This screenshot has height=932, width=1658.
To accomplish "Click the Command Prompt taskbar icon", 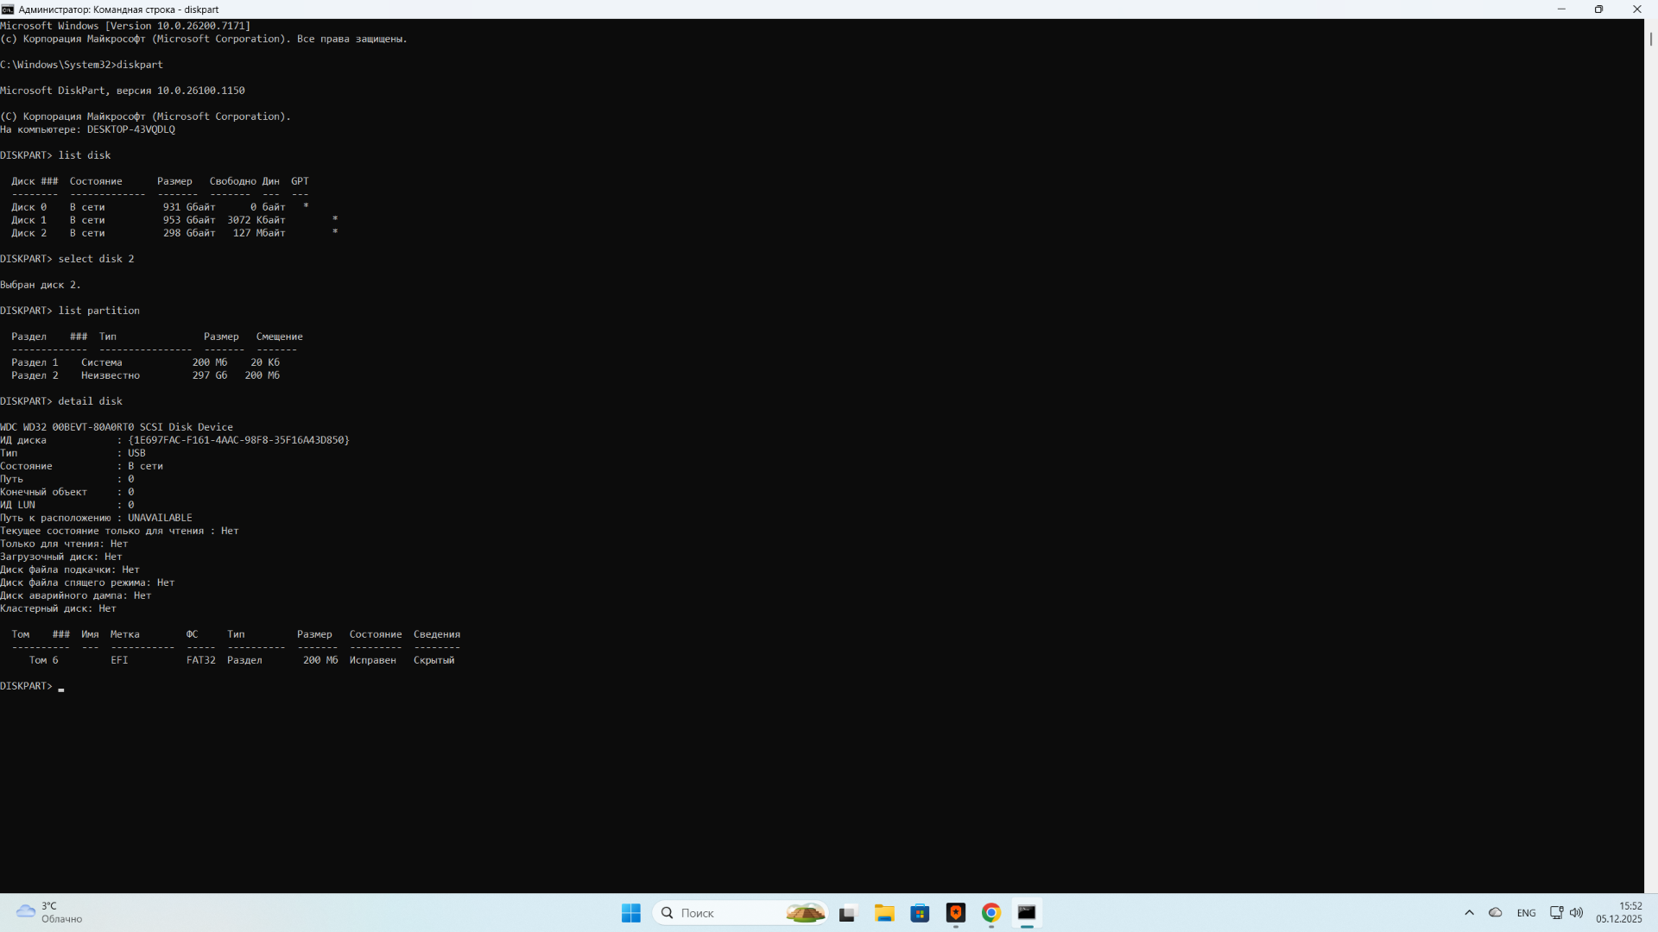I will (x=1027, y=913).
